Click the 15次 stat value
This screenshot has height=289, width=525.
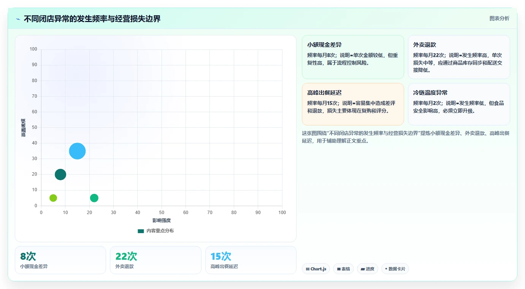tap(220, 256)
